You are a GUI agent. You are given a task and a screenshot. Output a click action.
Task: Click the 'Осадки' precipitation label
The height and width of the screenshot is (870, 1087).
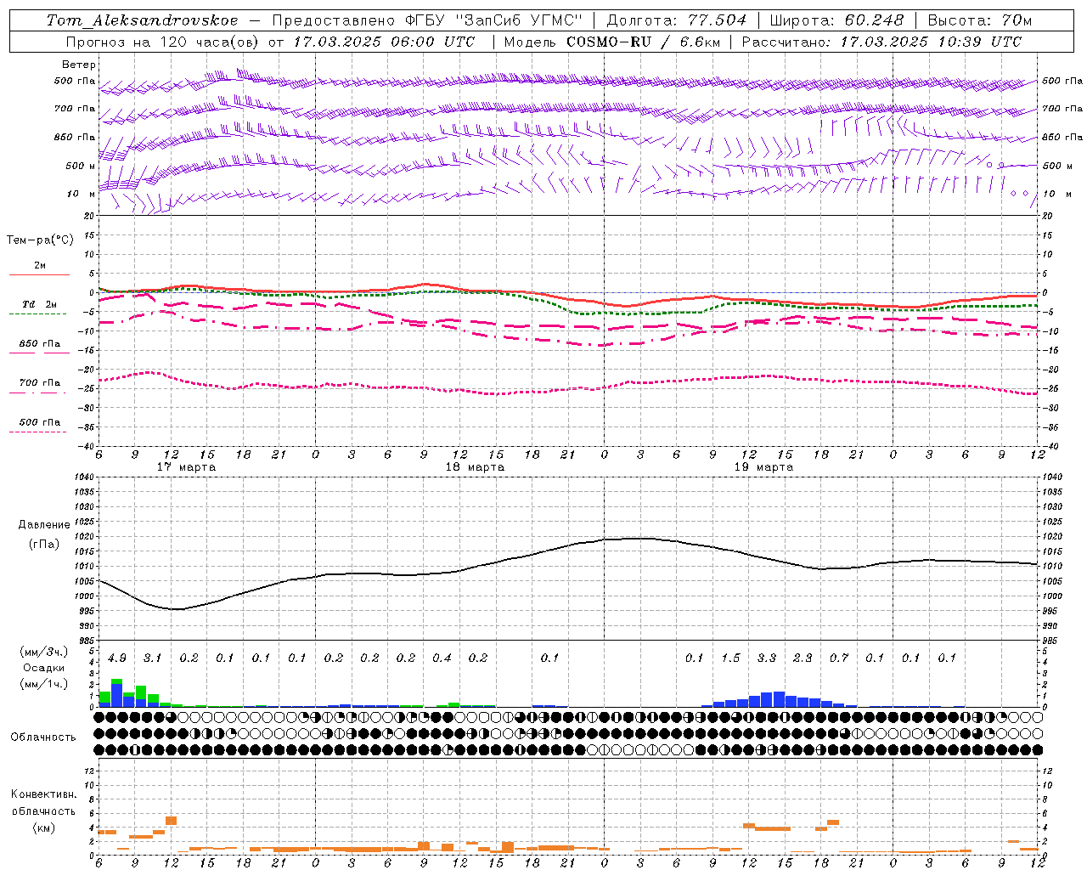44,668
